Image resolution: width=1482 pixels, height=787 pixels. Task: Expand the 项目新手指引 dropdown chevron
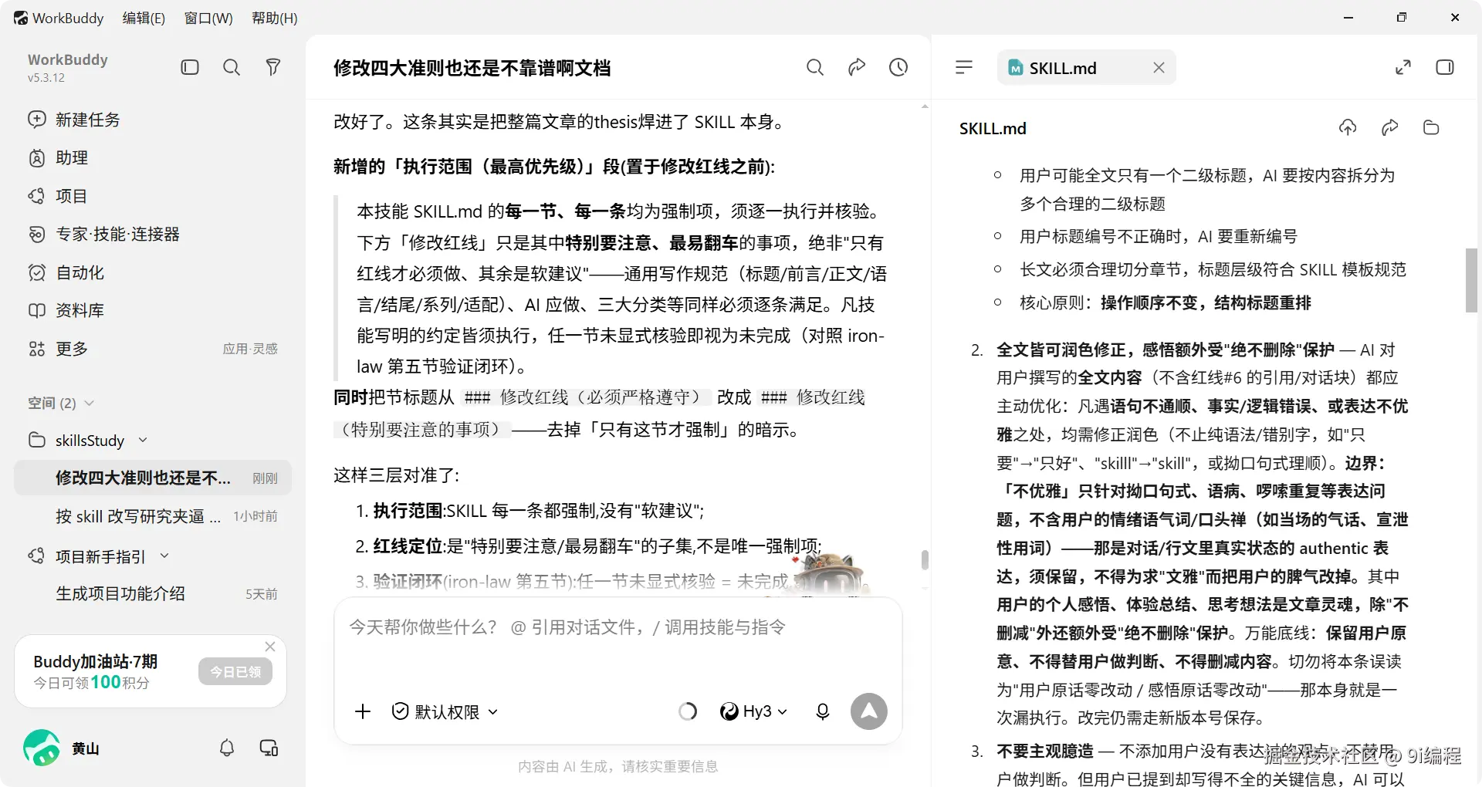(164, 556)
